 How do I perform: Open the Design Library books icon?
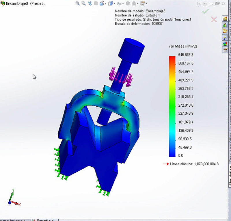coord(225,25)
